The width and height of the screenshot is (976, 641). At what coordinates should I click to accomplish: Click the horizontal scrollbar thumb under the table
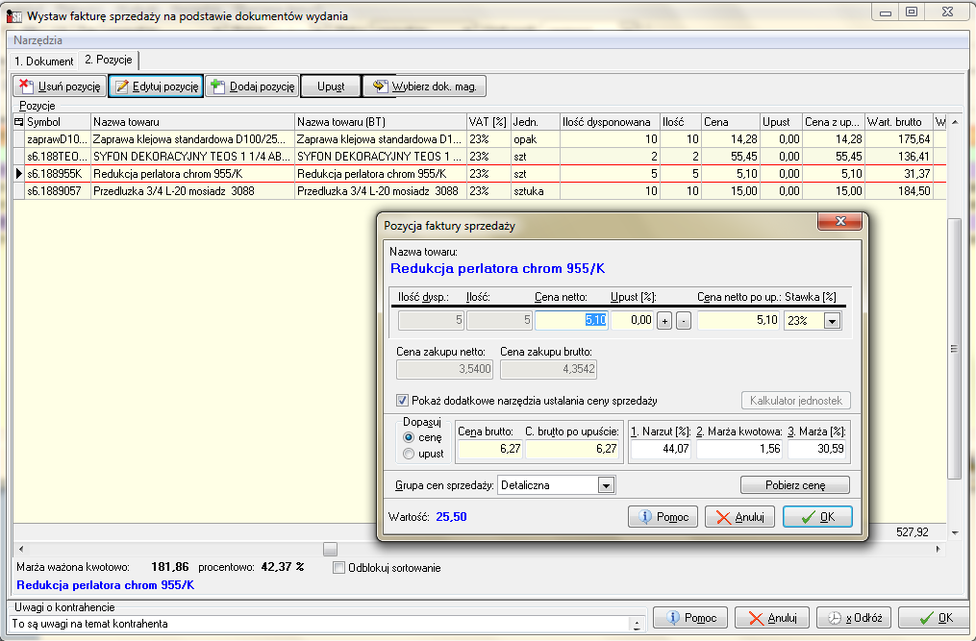coord(330,549)
